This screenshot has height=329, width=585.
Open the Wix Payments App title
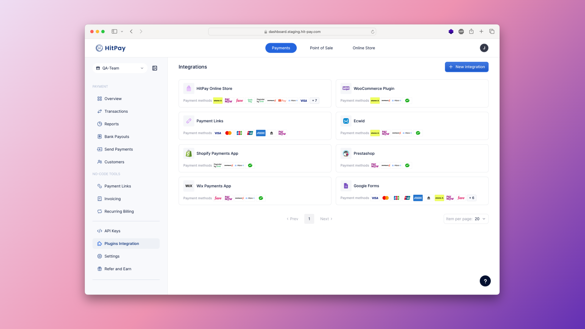point(214,186)
